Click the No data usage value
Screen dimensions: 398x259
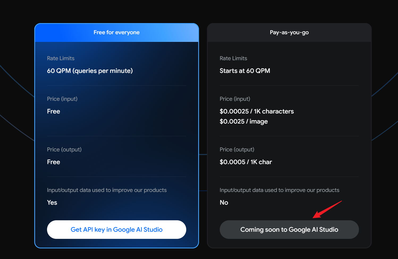coord(224,203)
